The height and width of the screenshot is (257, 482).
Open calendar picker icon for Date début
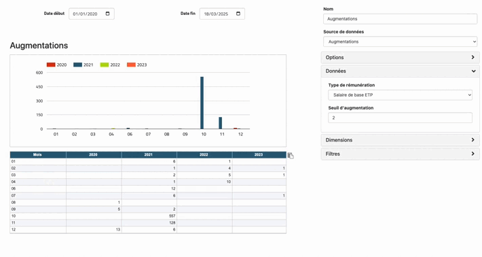107,14
